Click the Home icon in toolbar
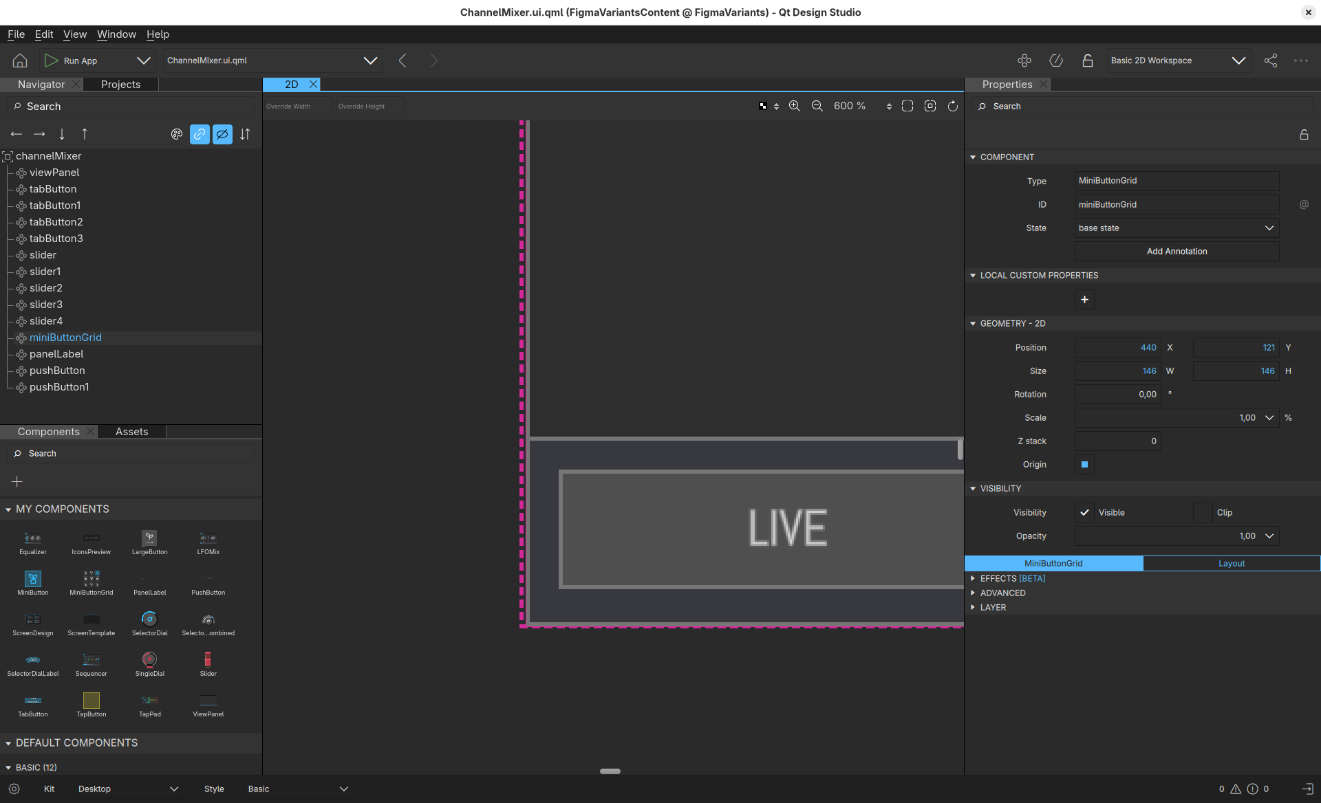This screenshot has width=1321, height=803. [20, 60]
